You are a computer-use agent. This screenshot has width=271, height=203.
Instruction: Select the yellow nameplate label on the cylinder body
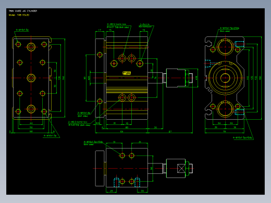point(127,73)
